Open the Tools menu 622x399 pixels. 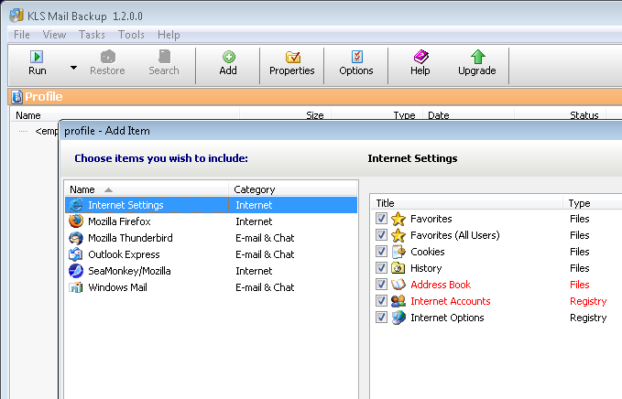(131, 35)
